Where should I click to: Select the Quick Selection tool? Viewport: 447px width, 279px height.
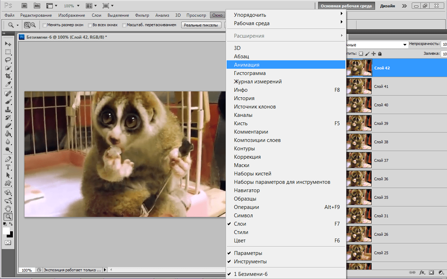tap(8, 68)
